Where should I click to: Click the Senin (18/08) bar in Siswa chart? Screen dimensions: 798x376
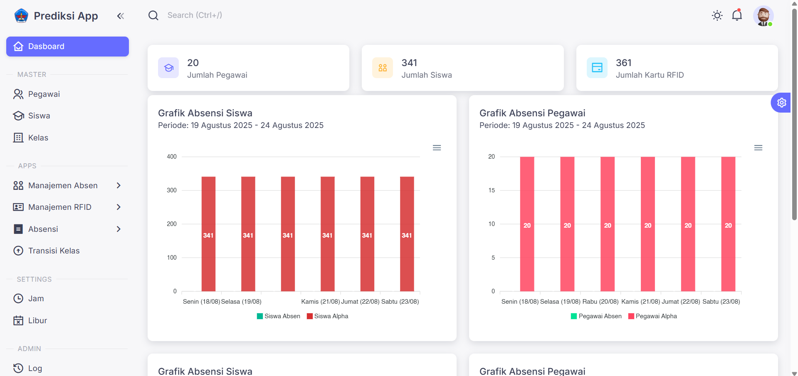coord(208,234)
